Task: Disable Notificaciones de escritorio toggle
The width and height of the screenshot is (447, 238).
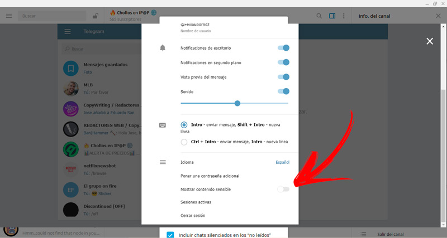Action: tap(283, 48)
